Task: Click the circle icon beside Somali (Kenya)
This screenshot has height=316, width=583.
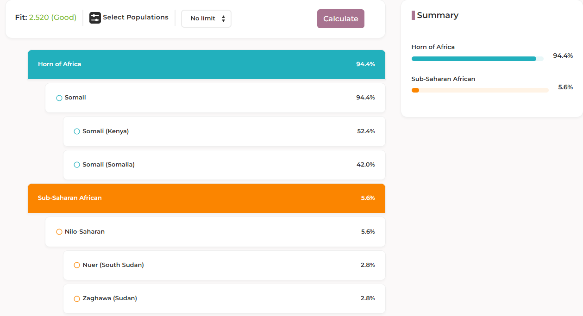Action: (x=77, y=131)
